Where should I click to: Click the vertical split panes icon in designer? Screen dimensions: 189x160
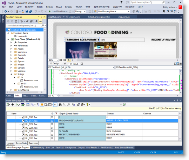(x=175, y=64)
